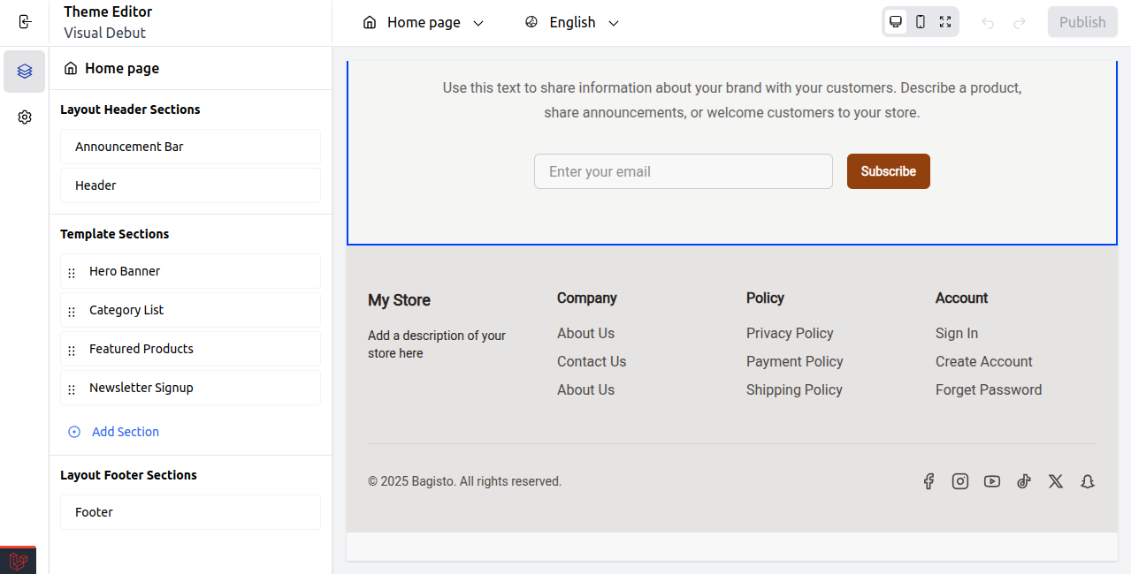Click the store description footer text

tap(437, 344)
